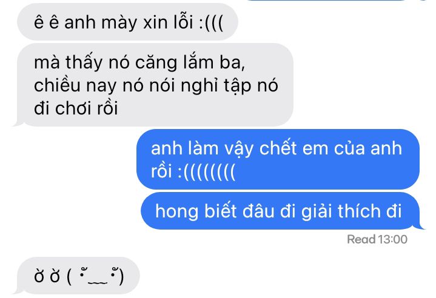Tap the tail of the bottom gray bubble
436x298 pixels.
click(18, 291)
